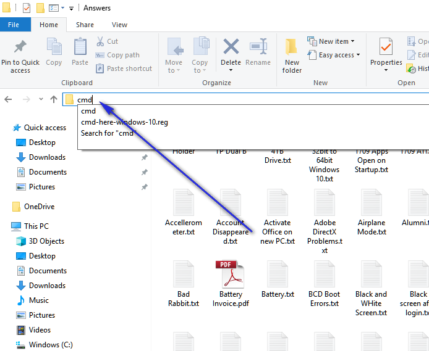Image resolution: width=429 pixels, height=351 pixels.
Task: Open Pictures under Quick access
Action: click(36, 187)
